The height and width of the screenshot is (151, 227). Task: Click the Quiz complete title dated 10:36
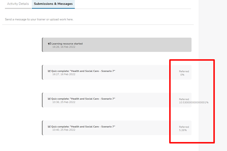[x=83, y=99]
